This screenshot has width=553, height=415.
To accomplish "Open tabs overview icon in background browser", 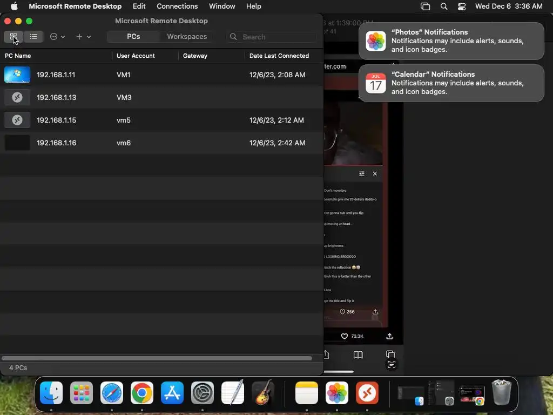I will click(390, 354).
